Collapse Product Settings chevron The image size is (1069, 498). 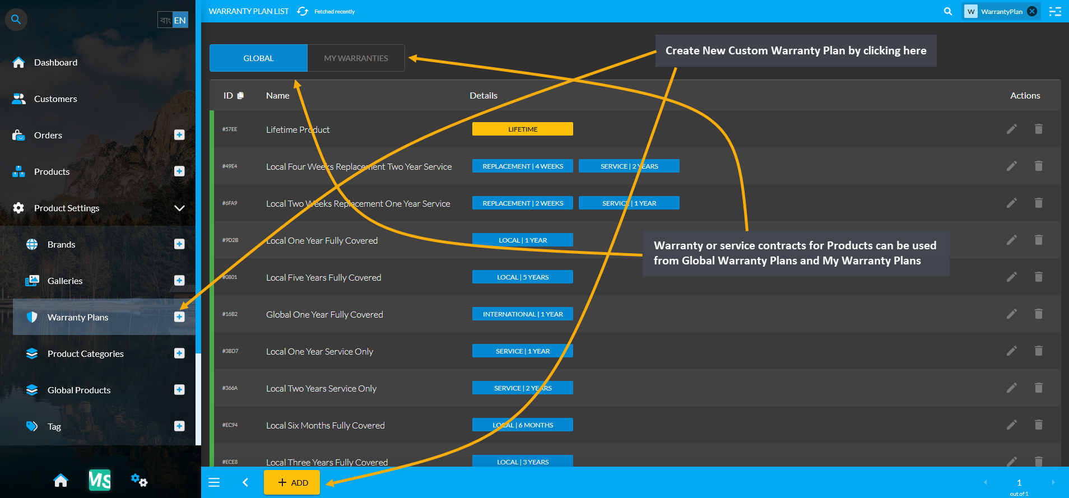[x=179, y=208]
